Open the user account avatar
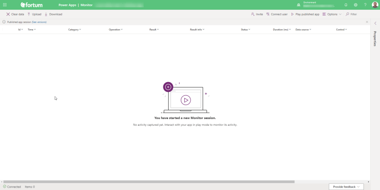Screen dimensions: 380x190 375,5
